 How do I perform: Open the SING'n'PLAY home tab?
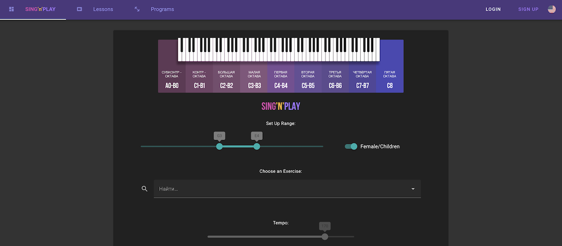(x=40, y=9)
